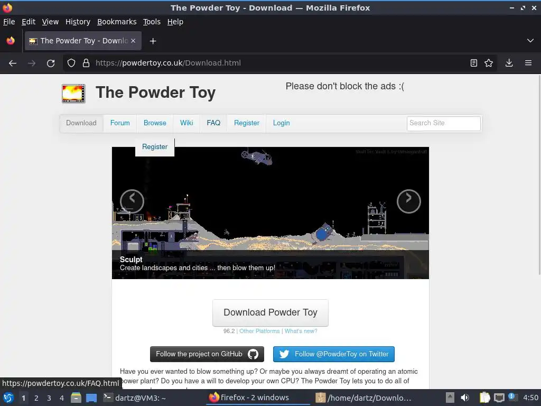Viewport: 541px width, 406px height.
Task: Open the History menu
Action: (78, 22)
